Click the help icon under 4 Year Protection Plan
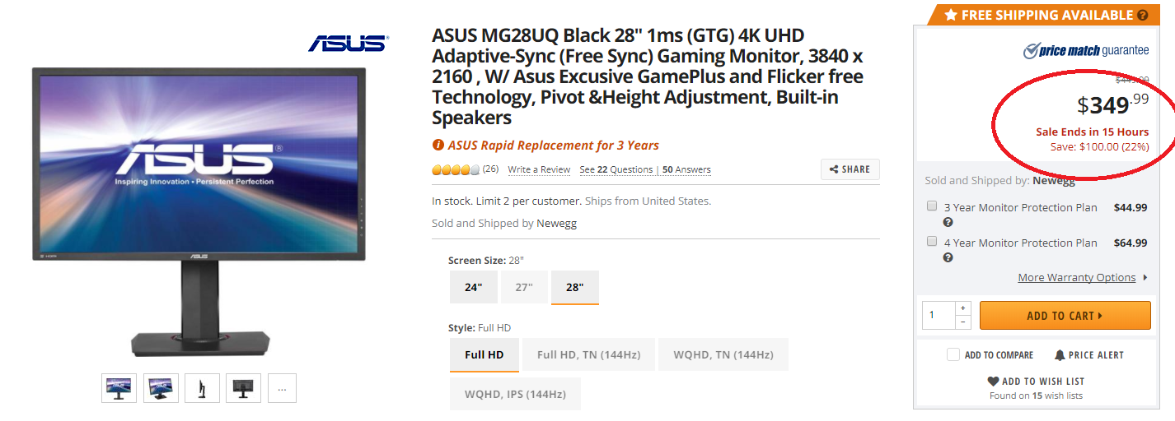The width and height of the screenshot is (1175, 421). [948, 257]
